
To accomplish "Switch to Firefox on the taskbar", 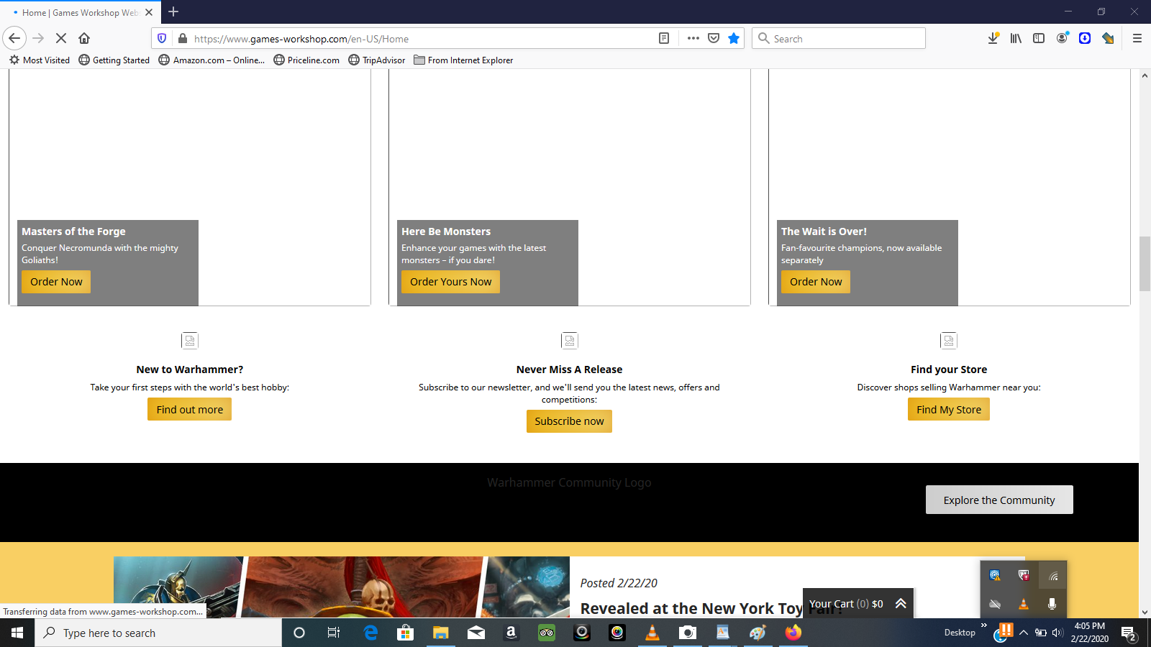I will tap(793, 633).
